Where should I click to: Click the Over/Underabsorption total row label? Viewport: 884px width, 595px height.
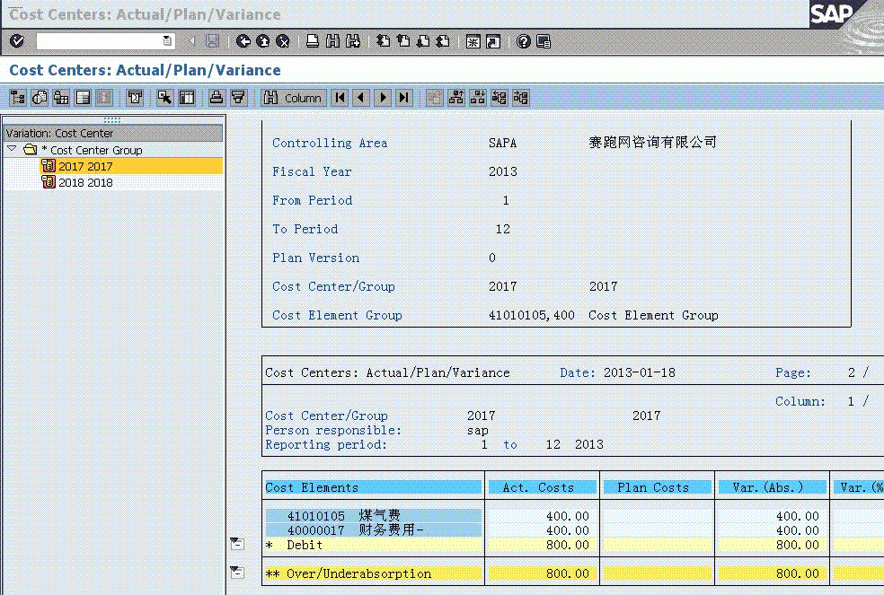coord(358,573)
